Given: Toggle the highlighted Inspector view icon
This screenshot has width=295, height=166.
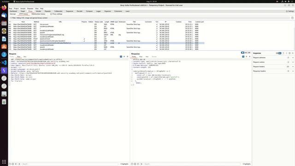Looking at the screenshot, I should point(280,53).
